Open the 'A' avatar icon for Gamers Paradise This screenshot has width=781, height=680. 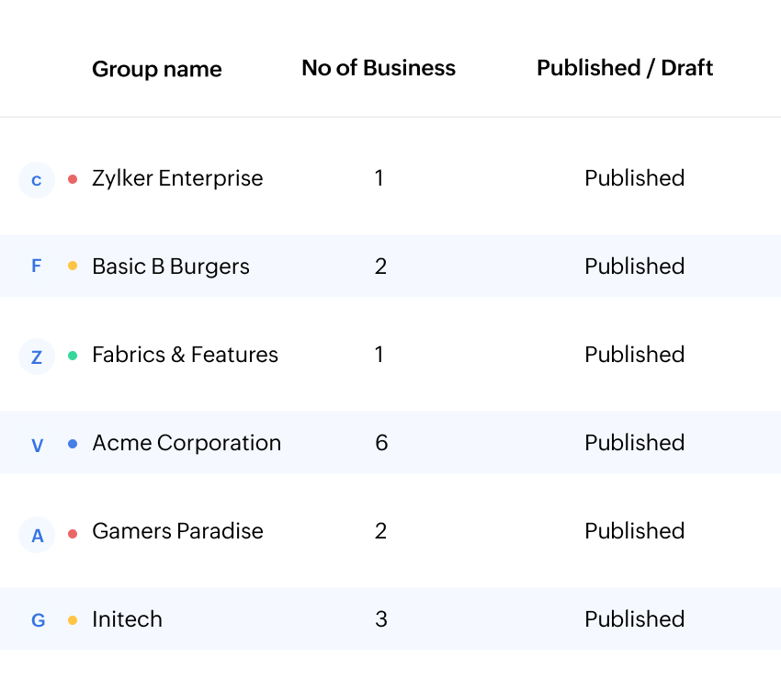pyautogui.click(x=37, y=534)
